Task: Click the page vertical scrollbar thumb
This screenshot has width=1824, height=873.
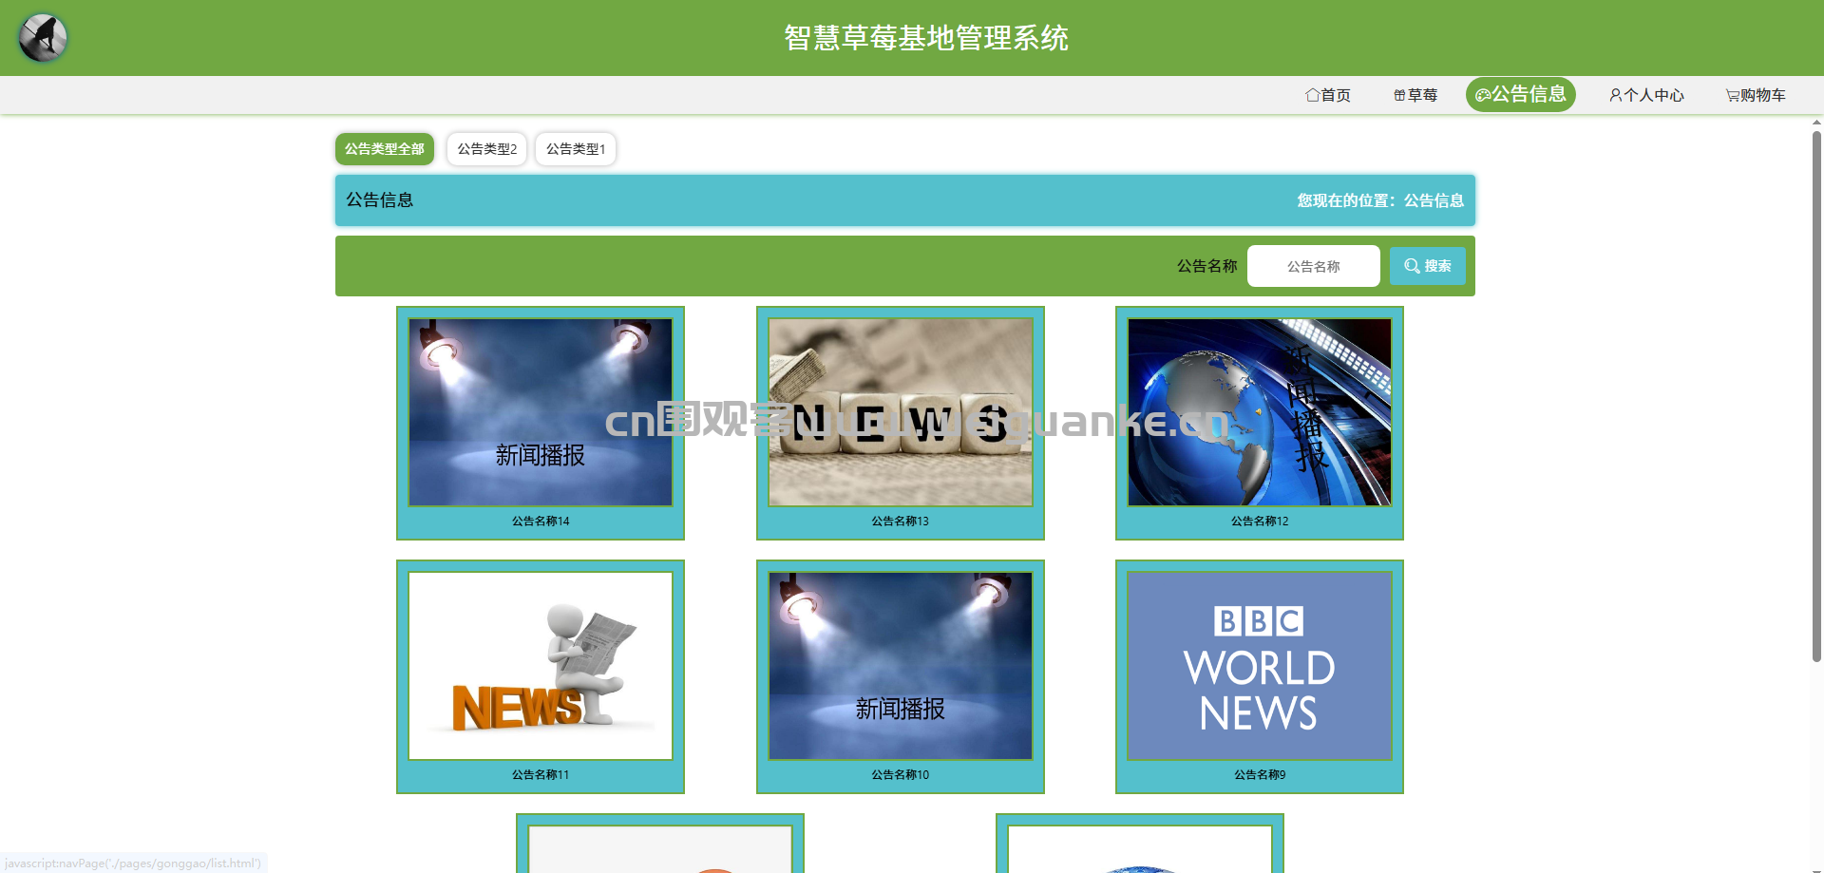Action: click(x=1817, y=394)
